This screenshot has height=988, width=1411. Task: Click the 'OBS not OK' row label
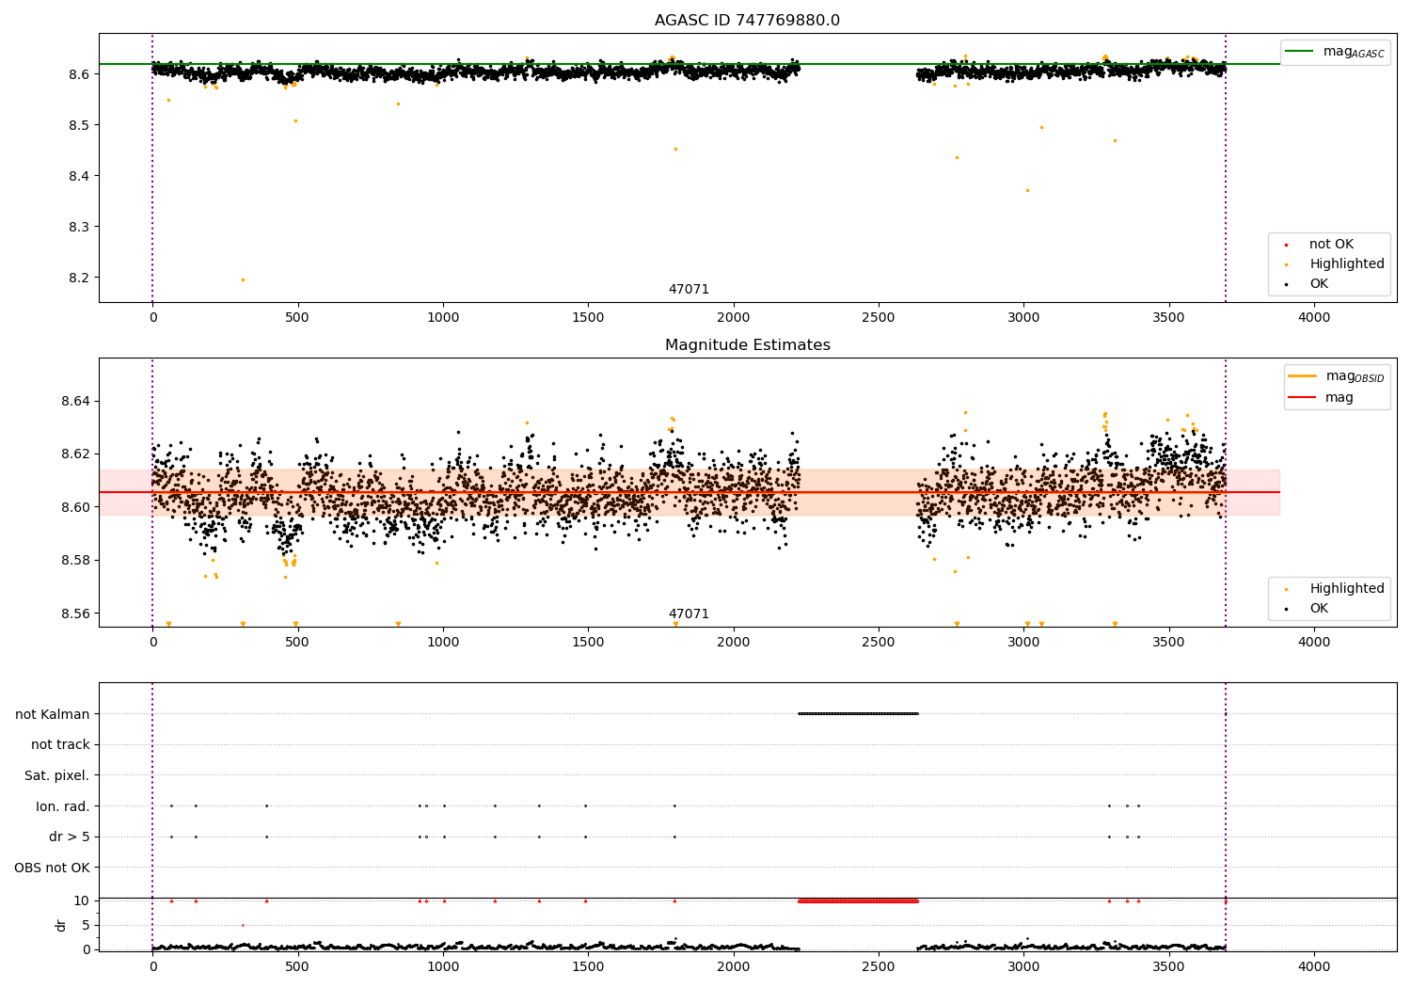tap(52, 868)
